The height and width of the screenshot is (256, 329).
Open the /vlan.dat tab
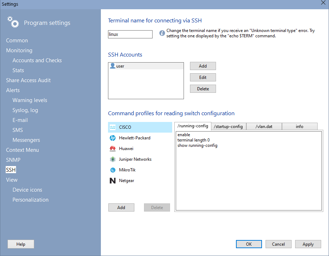264,127
